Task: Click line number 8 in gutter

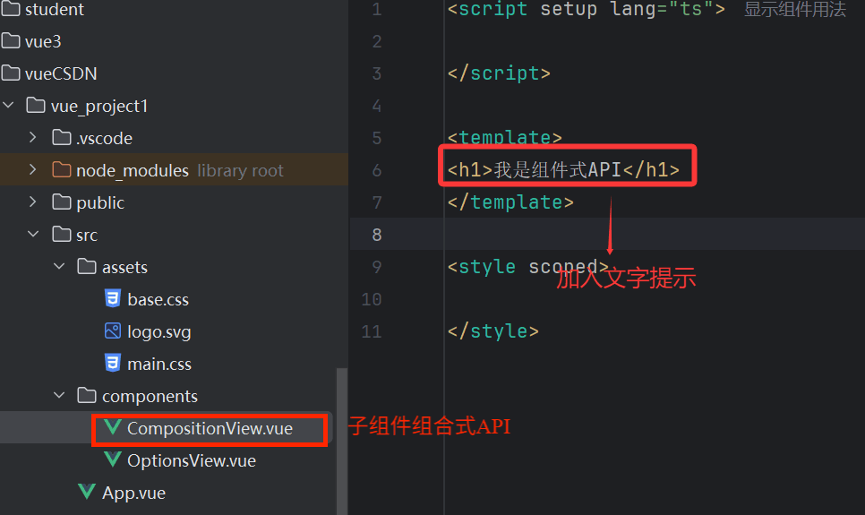Action: [x=377, y=235]
